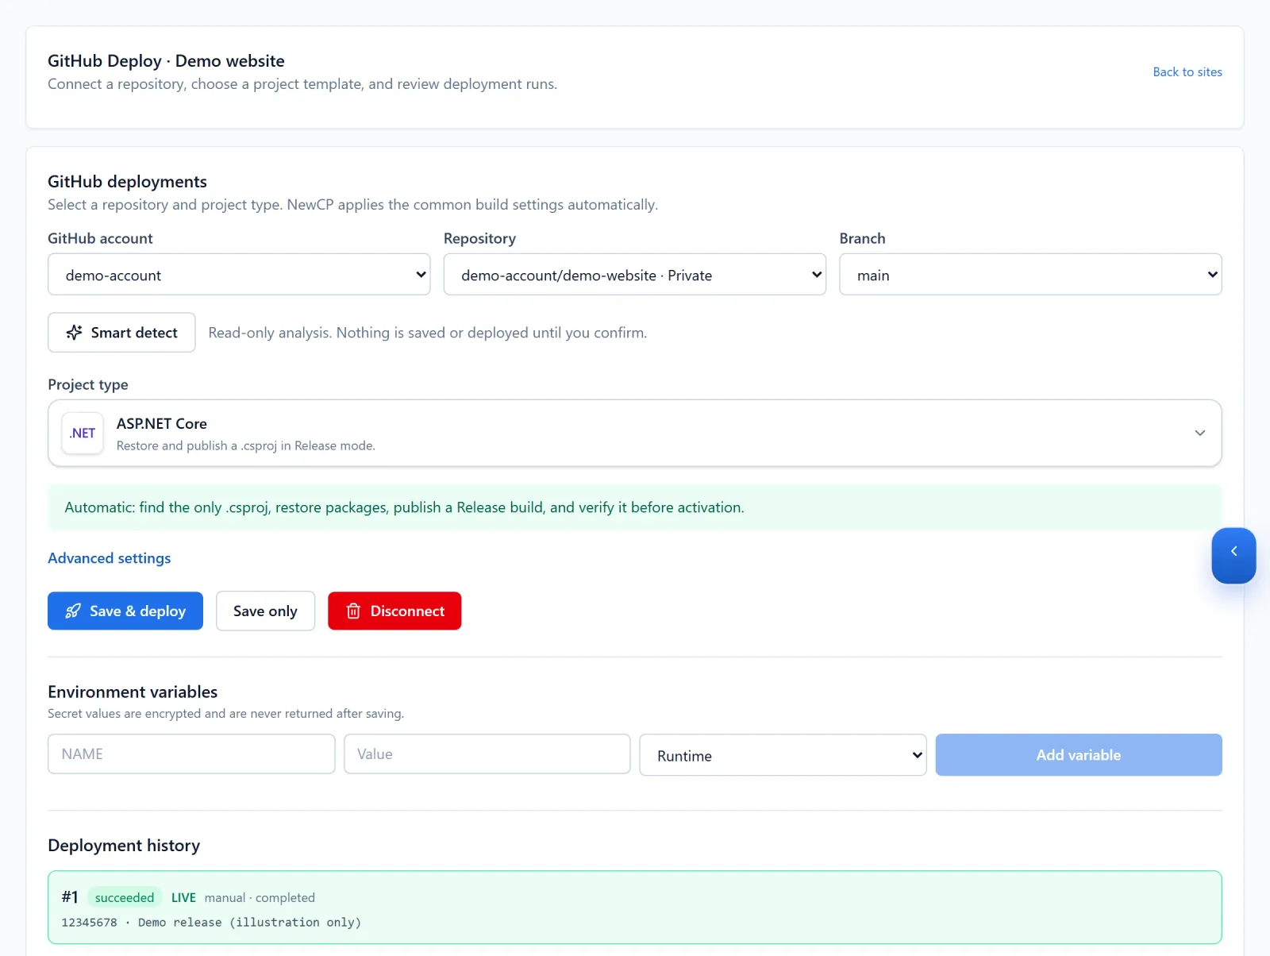Image resolution: width=1270 pixels, height=956 pixels.
Task: Click the 'Project type' label
Action: point(88,384)
